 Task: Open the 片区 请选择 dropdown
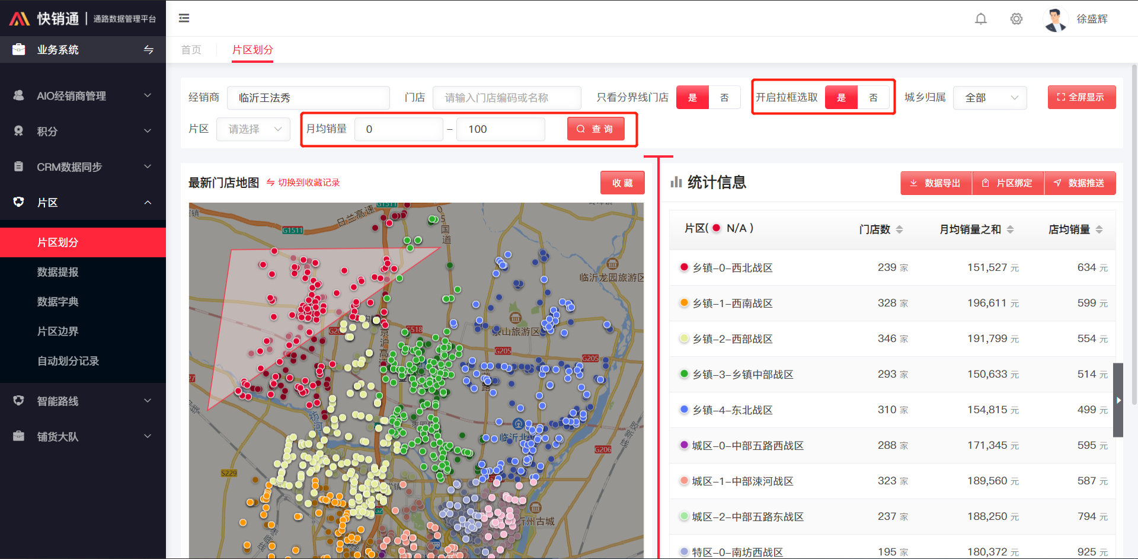(253, 129)
